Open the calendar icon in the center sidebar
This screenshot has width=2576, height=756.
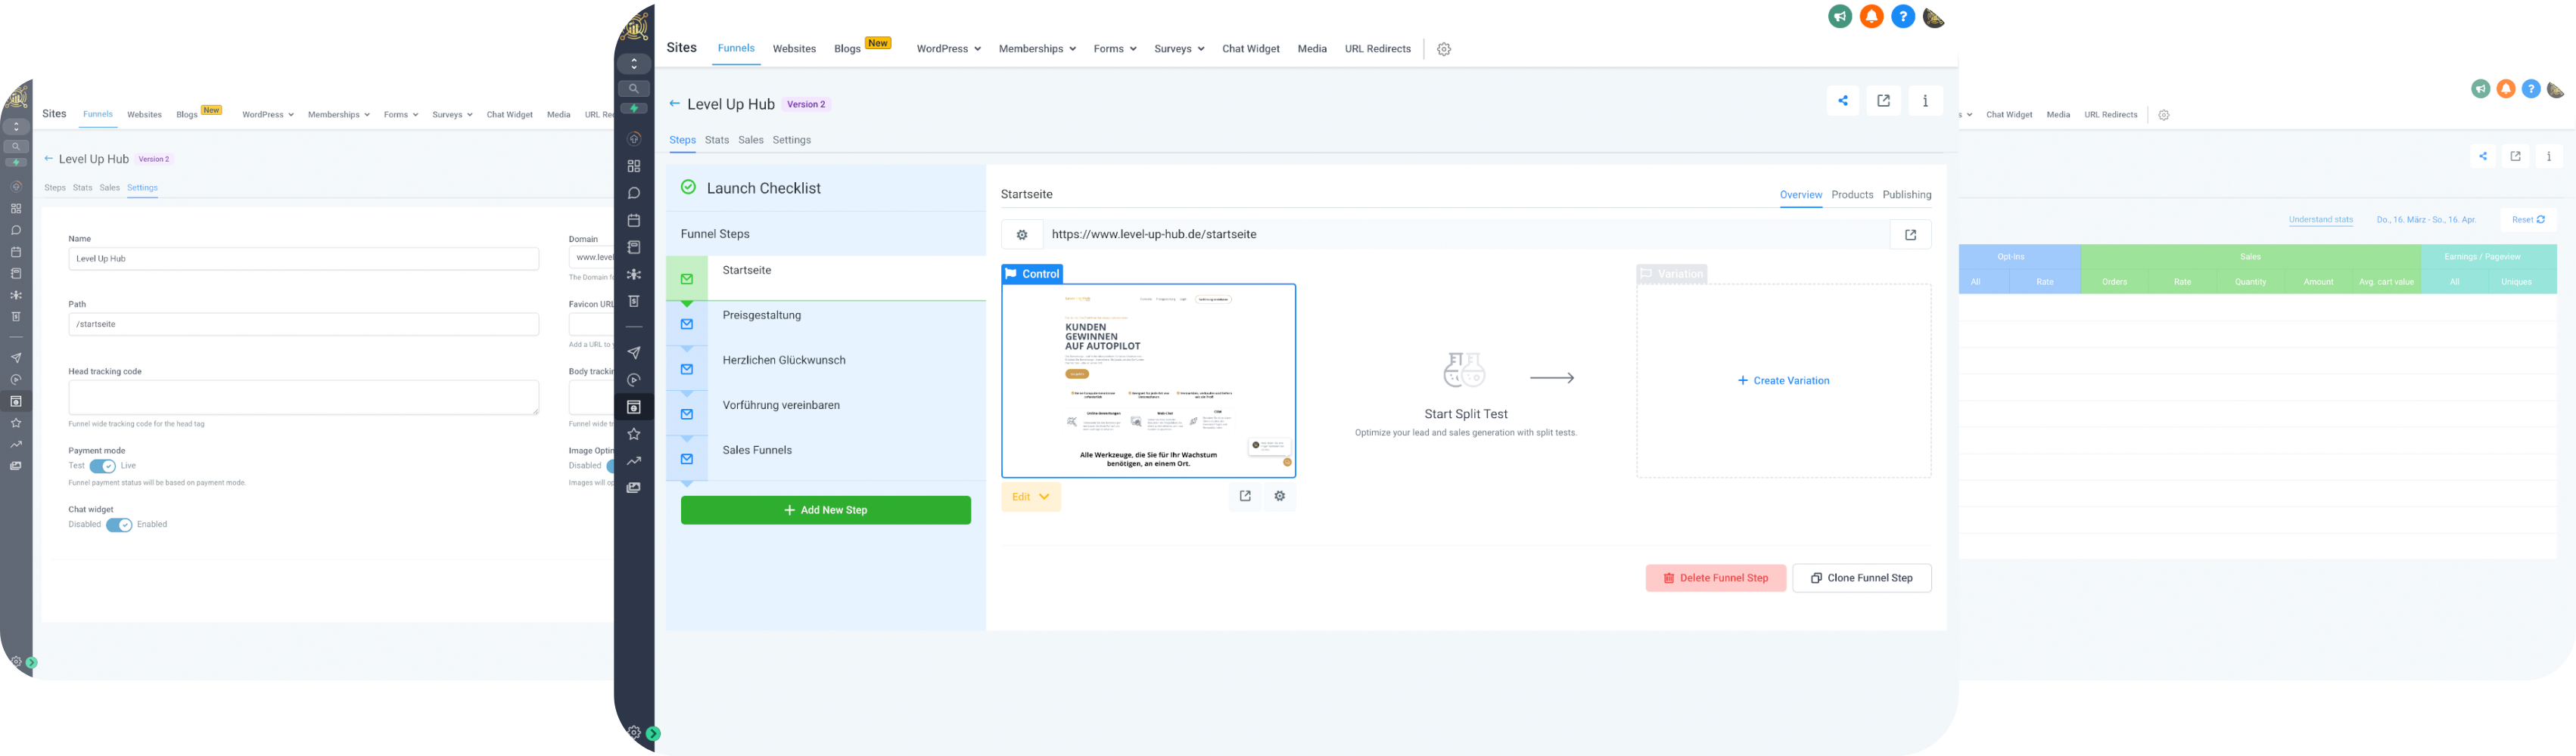click(634, 220)
